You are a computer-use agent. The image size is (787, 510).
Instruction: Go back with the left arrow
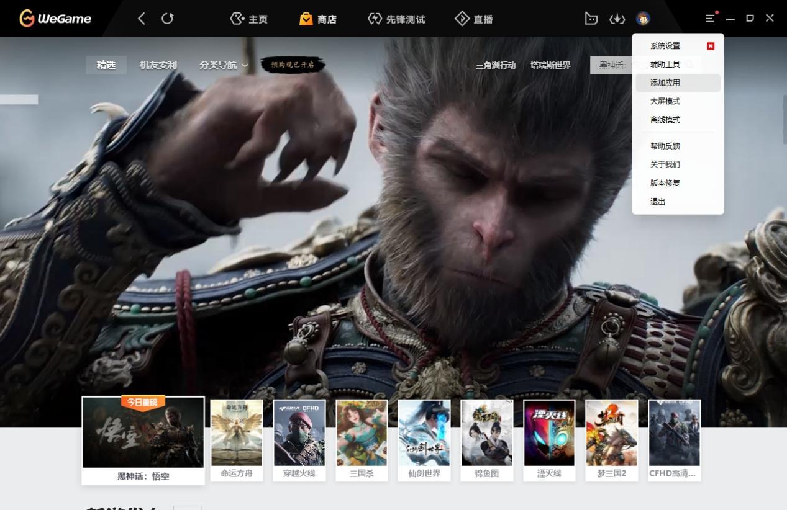pos(141,19)
